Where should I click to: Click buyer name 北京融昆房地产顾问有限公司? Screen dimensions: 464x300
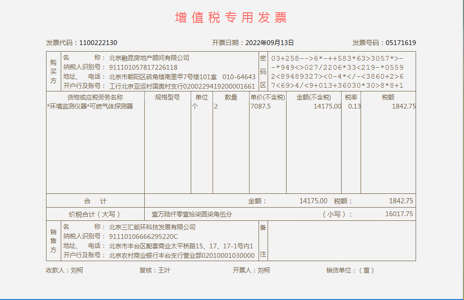point(149,58)
